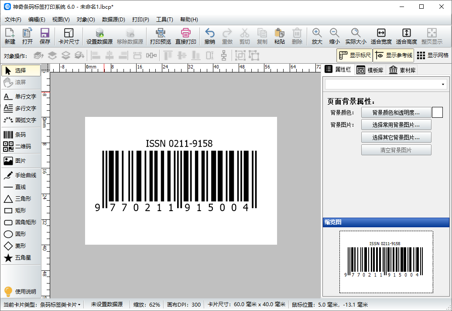Screen dimensions: 452x311
Task: Click 直接打印 direct print icon
Action: 186,36
